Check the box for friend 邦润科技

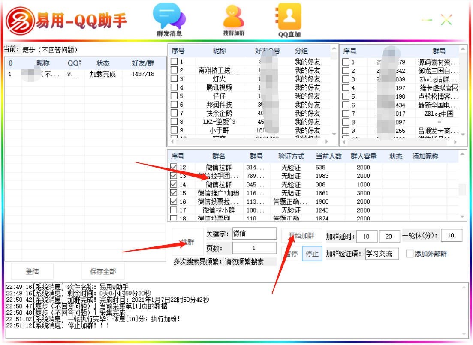(174, 104)
